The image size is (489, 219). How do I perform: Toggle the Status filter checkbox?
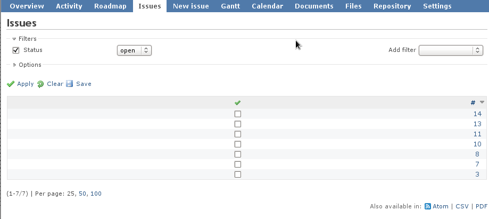pyautogui.click(x=16, y=50)
